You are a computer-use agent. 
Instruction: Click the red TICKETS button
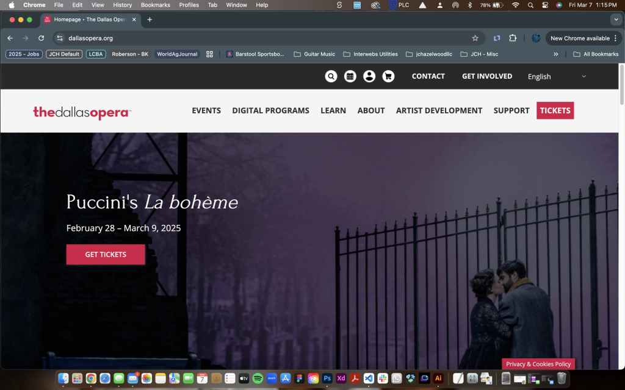click(x=555, y=110)
